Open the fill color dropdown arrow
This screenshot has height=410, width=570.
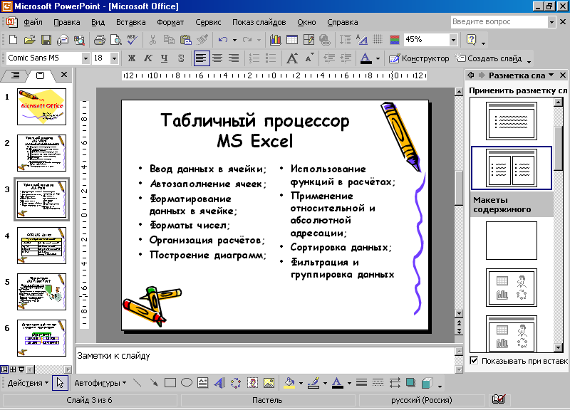(301, 383)
